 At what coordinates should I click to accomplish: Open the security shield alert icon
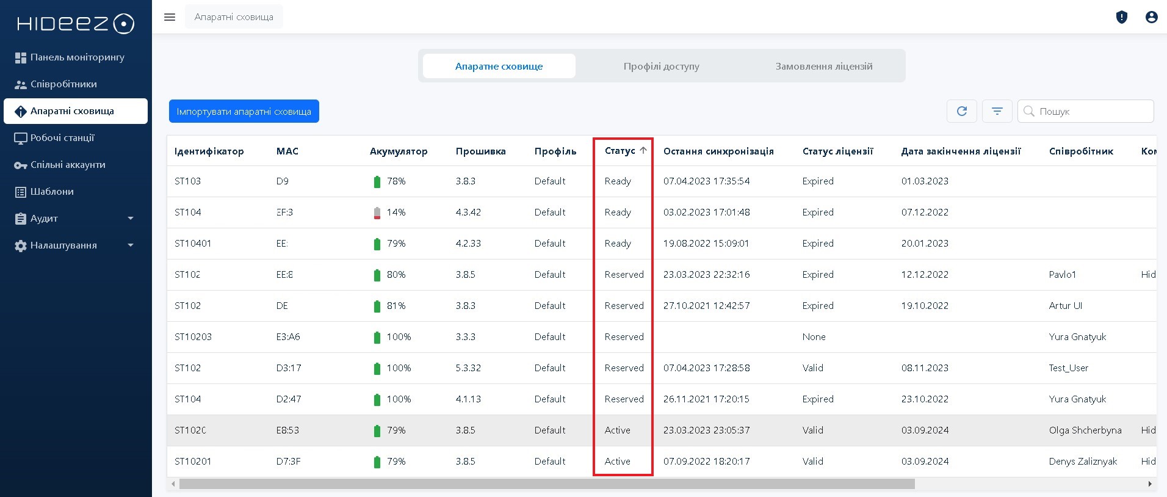pos(1121,17)
